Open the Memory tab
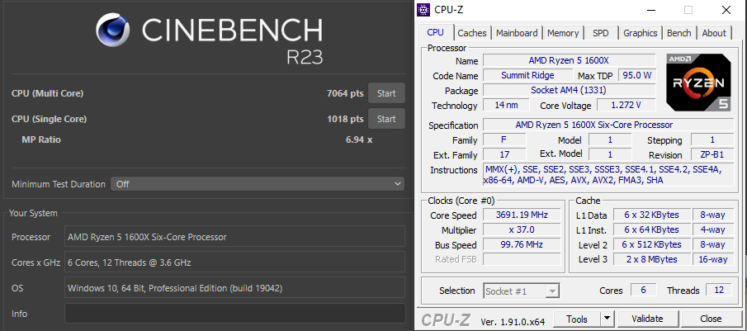 563,33
